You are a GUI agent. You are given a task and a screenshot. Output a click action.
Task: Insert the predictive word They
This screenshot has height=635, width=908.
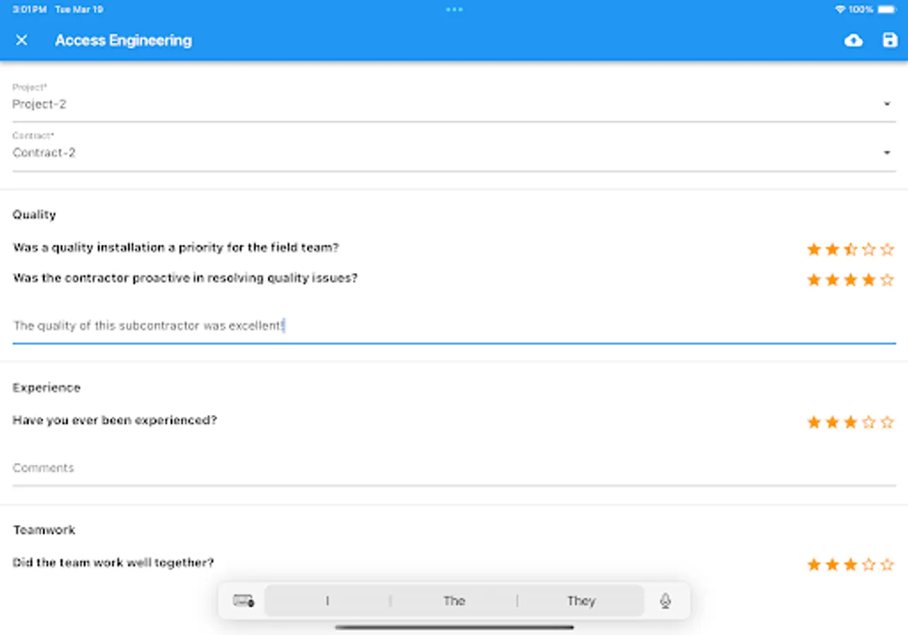pos(581,600)
